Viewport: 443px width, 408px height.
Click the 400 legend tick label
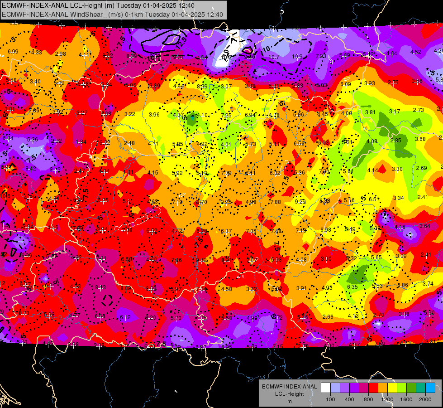click(x=349, y=399)
